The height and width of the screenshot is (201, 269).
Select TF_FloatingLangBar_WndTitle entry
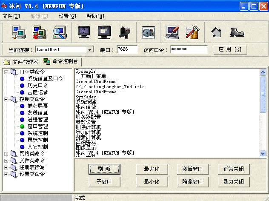(x=110, y=87)
